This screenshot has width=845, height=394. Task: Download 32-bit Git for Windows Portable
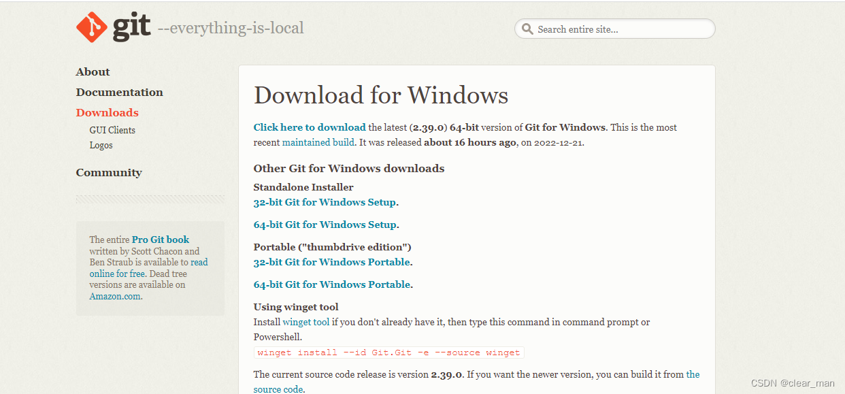332,262
